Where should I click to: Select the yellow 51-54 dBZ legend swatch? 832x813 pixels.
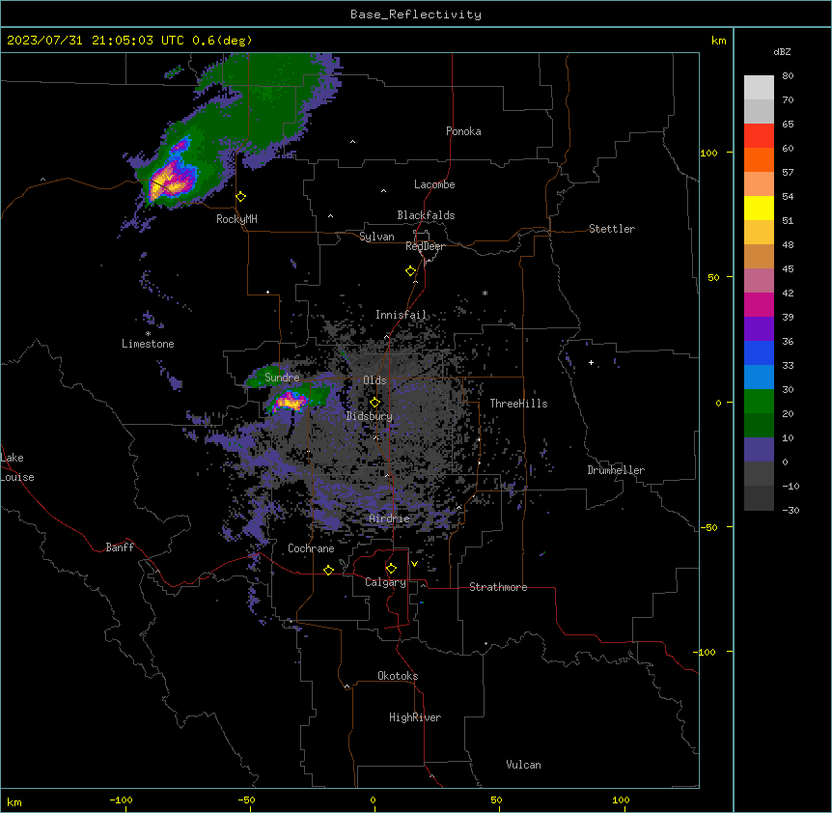click(x=759, y=208)
